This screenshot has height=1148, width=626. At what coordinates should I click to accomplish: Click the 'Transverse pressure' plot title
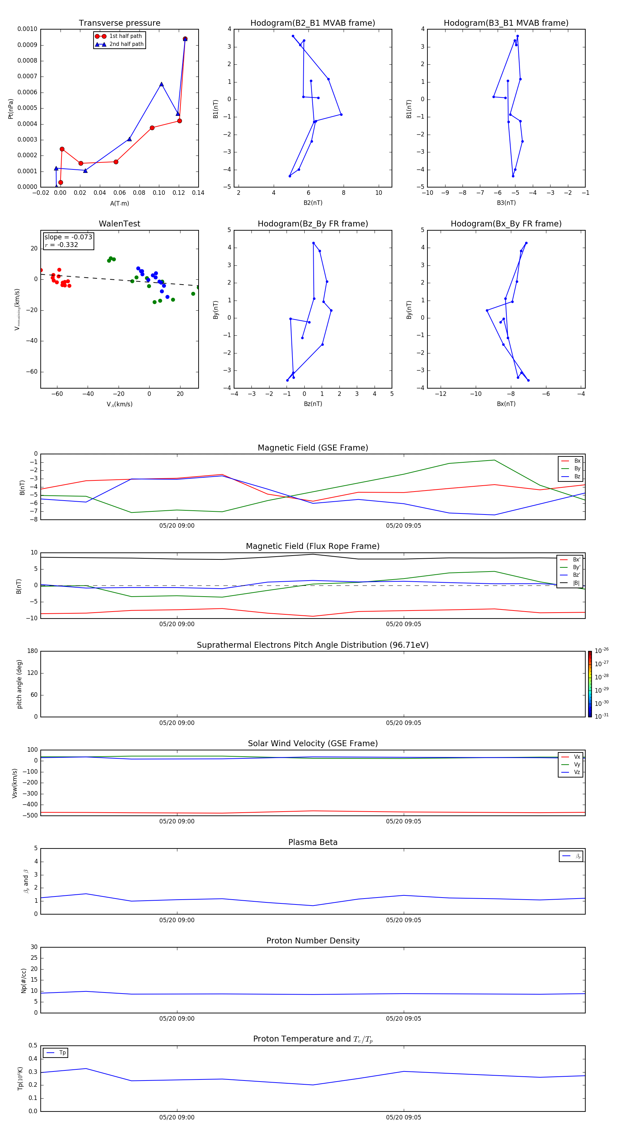119,23
